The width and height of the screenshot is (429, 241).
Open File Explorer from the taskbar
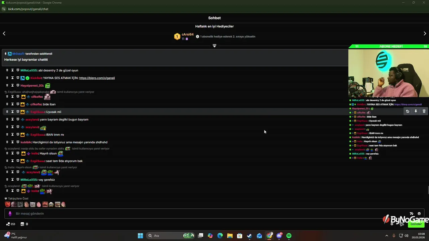click(x=230, y=236)
